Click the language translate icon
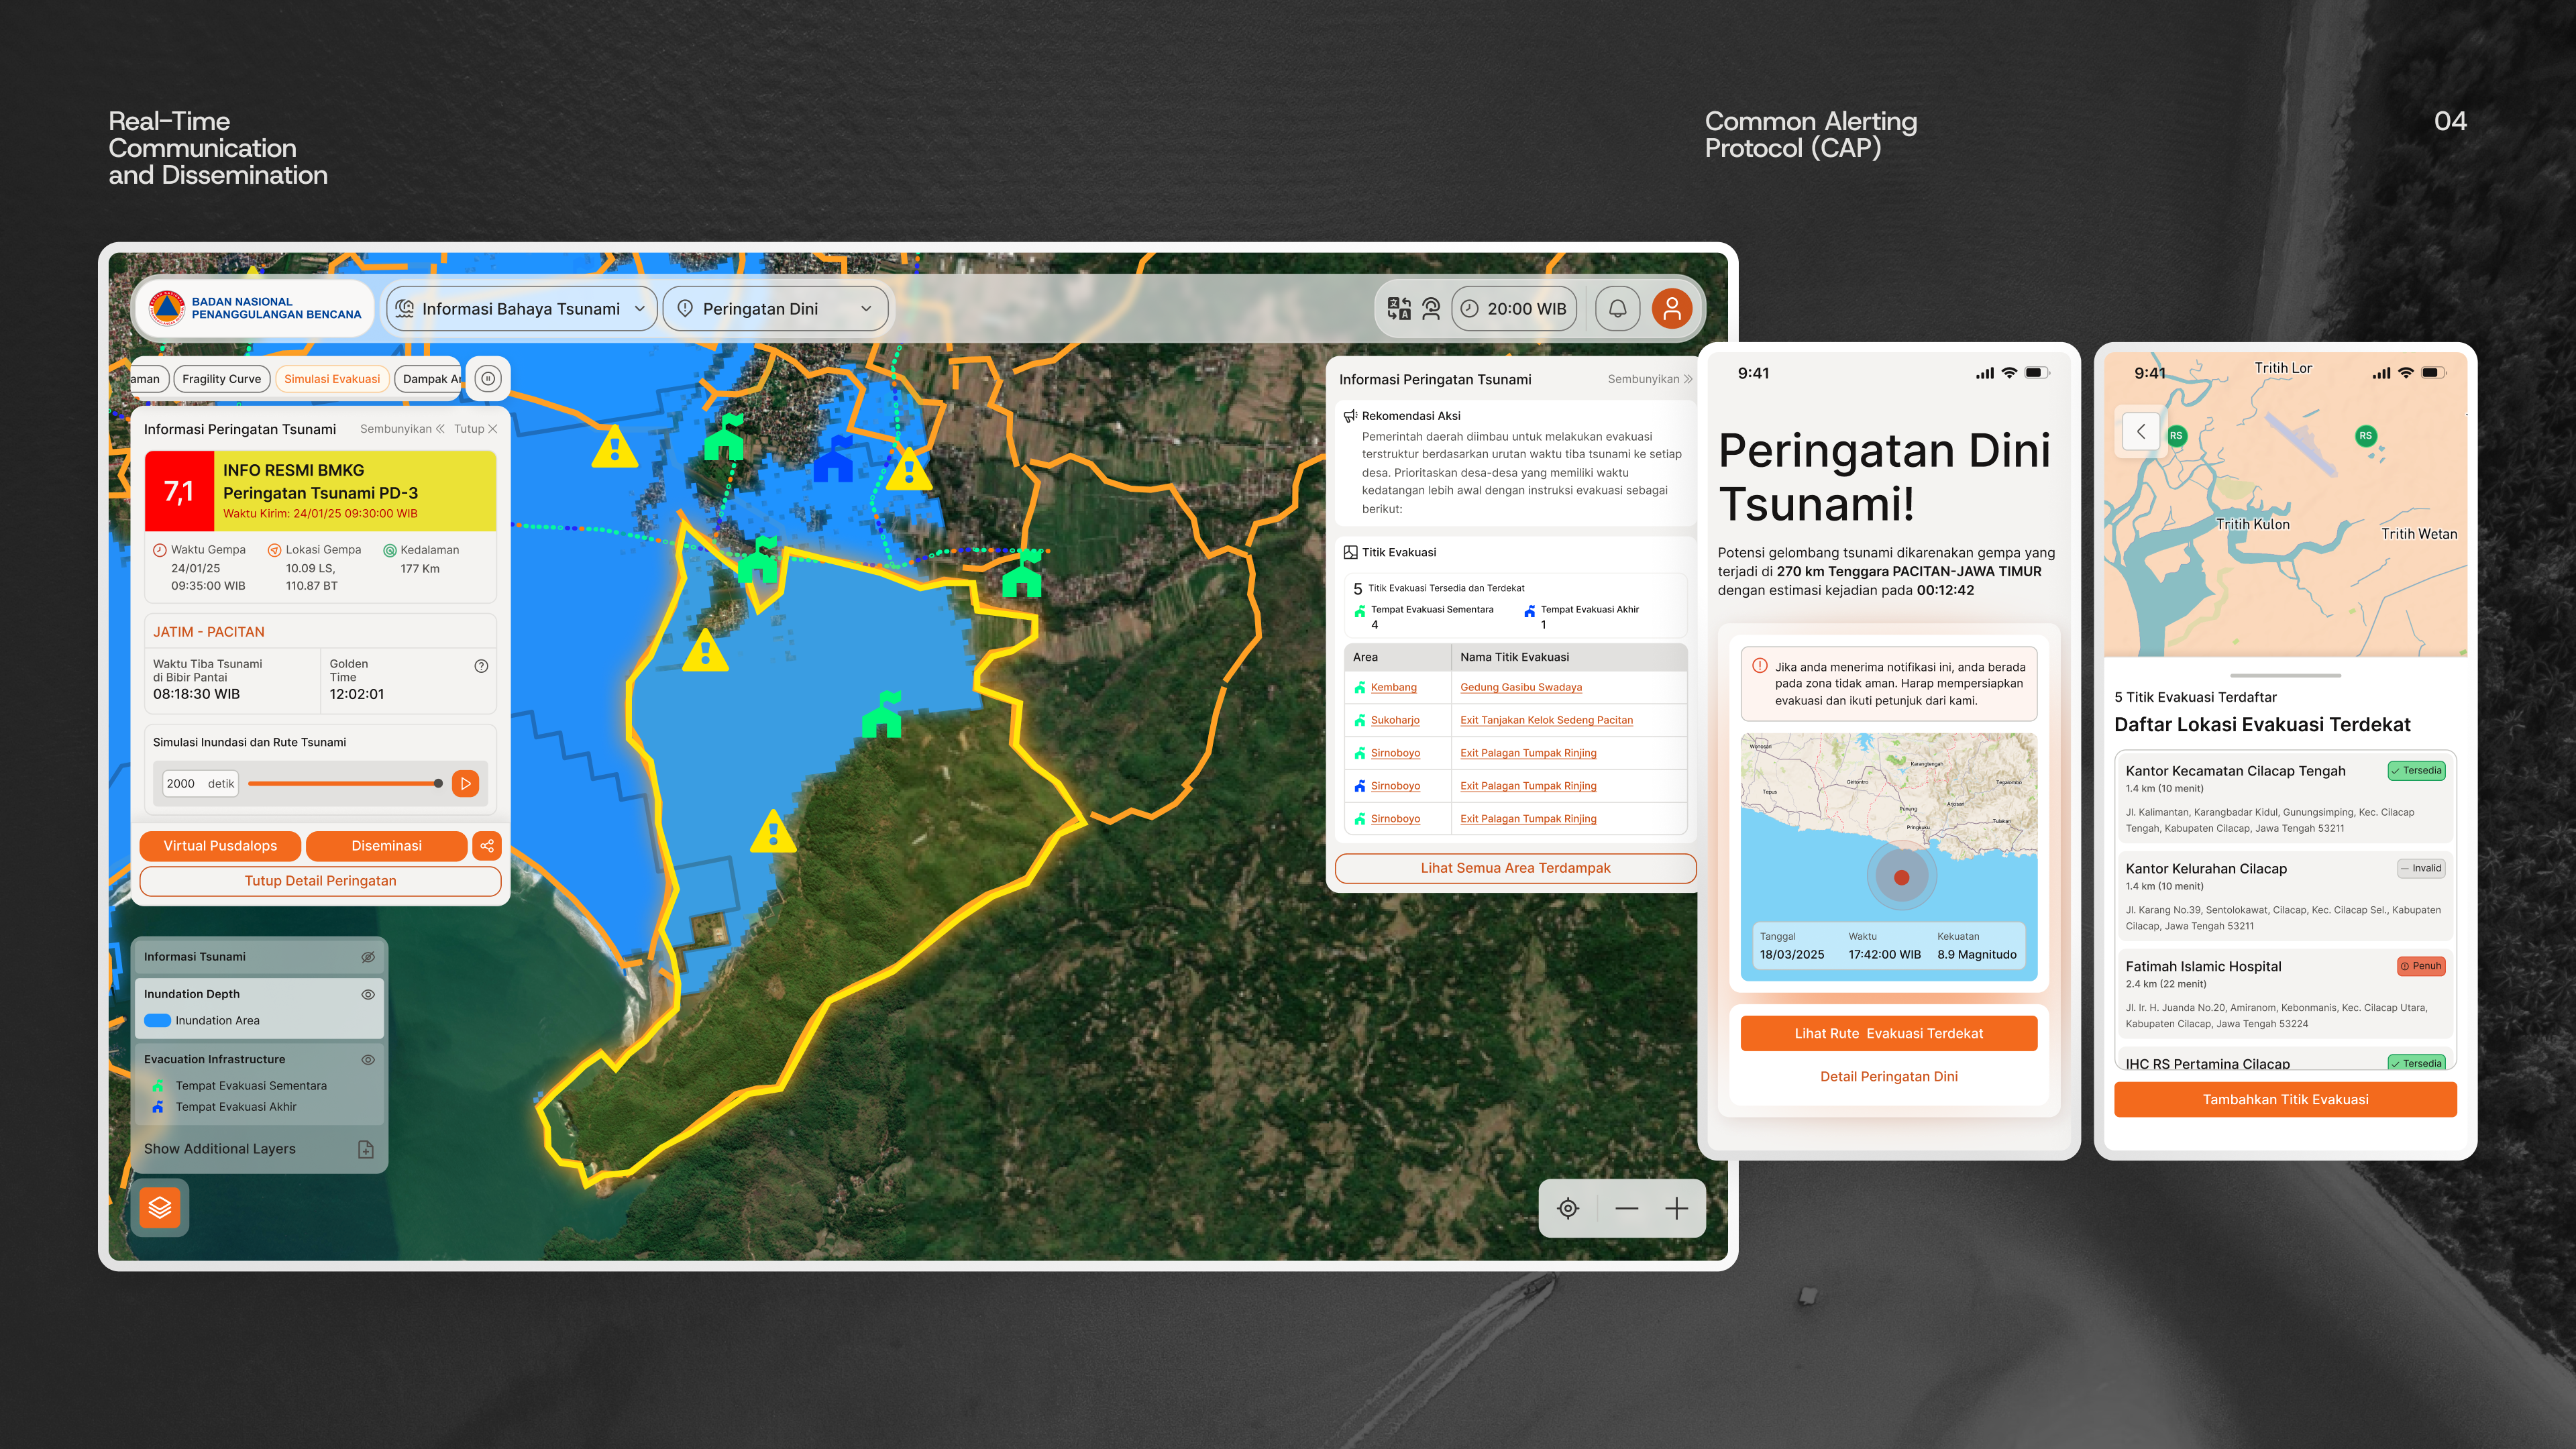This screenshot has height=1449, width=2576. tap(1398, 309)
